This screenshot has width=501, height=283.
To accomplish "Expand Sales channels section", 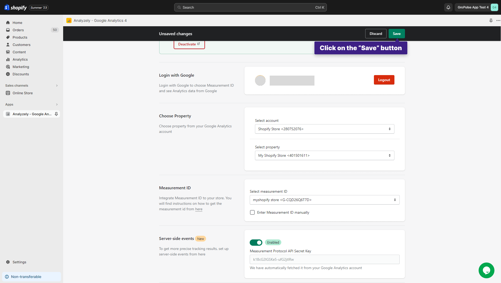I will (57, 86).
